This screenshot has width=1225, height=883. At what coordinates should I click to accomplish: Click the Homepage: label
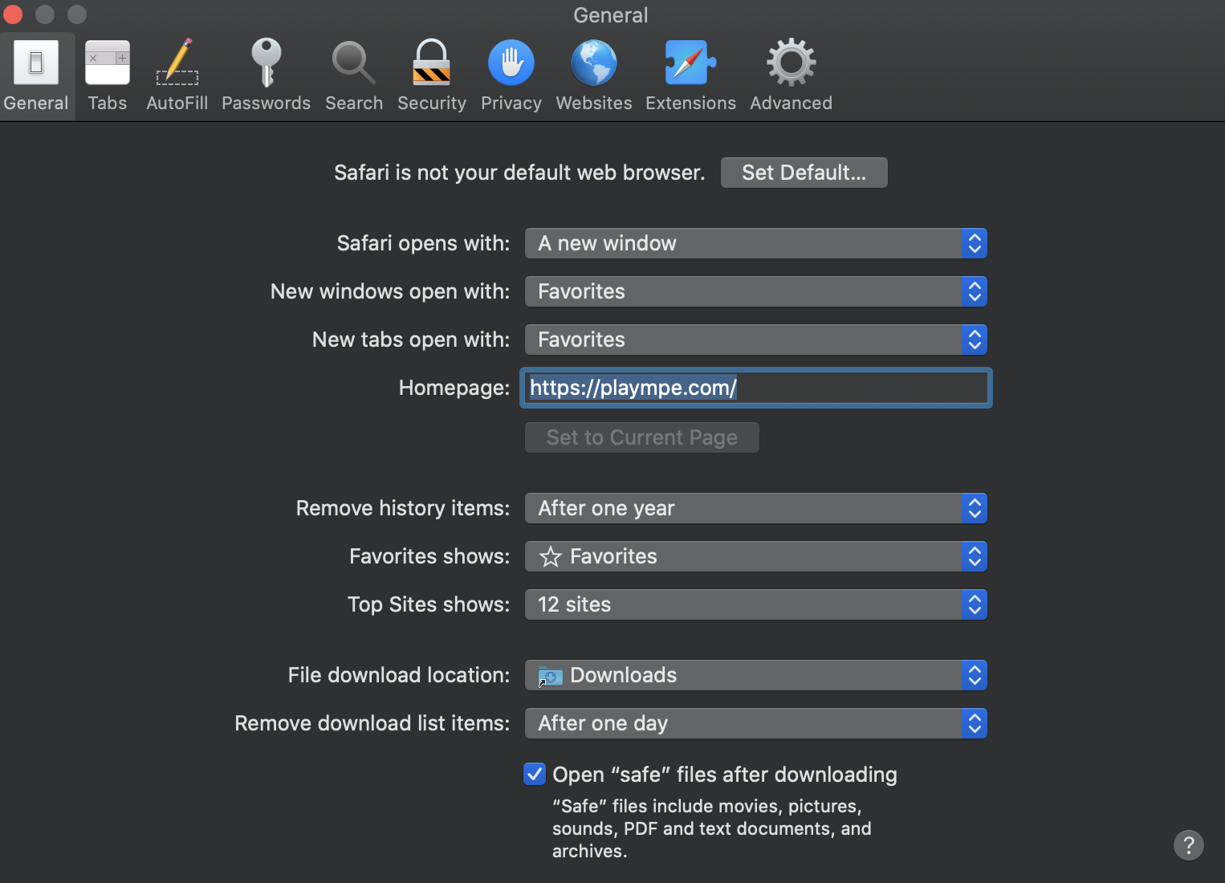tap(454, 388)
